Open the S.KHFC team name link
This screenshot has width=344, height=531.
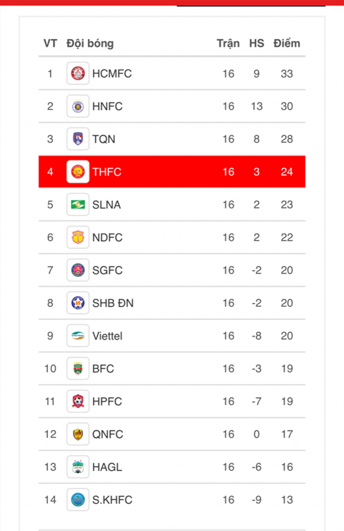click(x=112, y=500)
